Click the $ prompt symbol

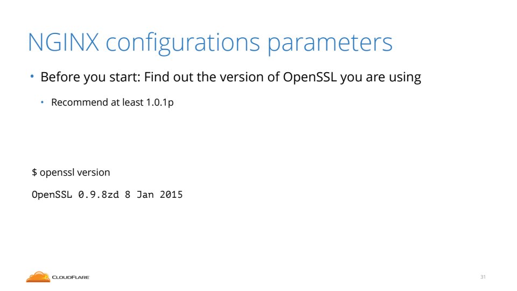(34, 172)
